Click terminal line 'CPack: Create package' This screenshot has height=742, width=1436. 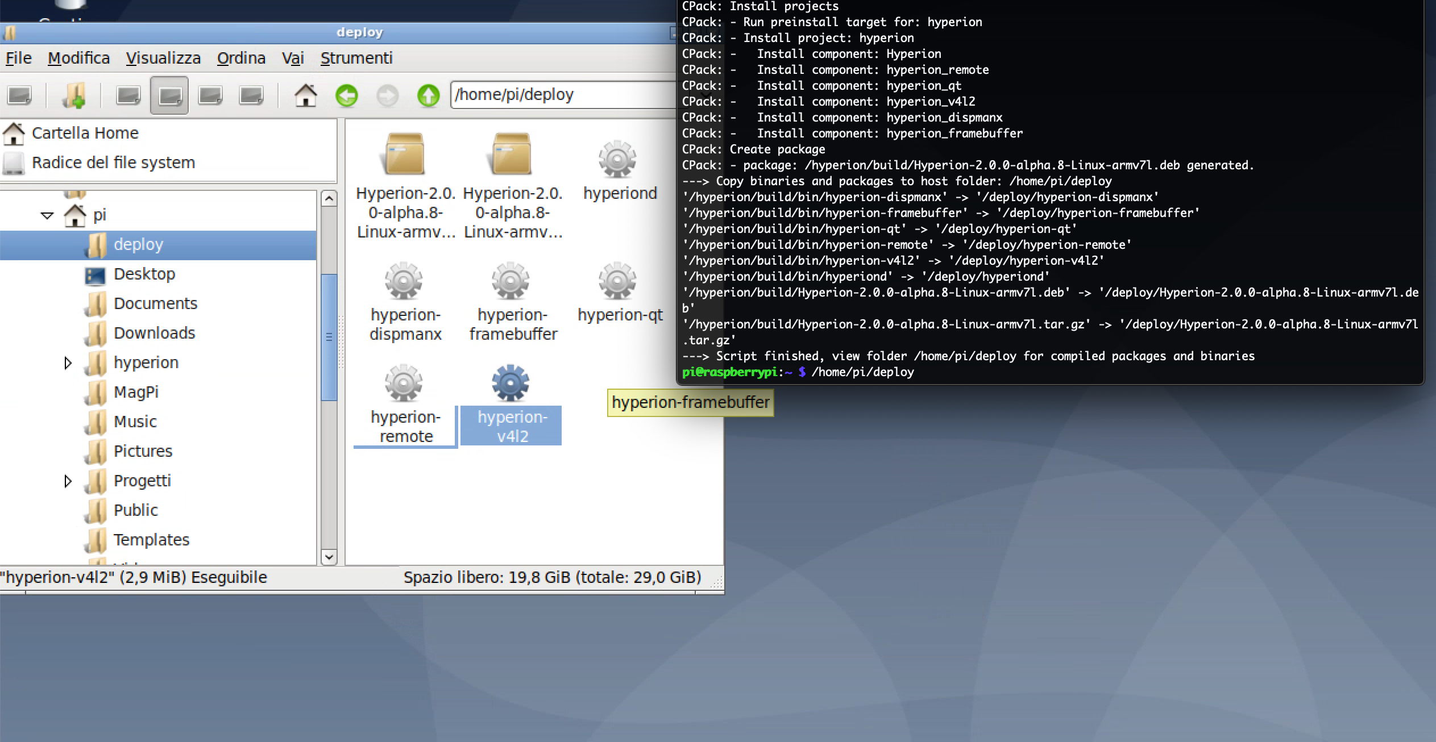coord(753,150)
